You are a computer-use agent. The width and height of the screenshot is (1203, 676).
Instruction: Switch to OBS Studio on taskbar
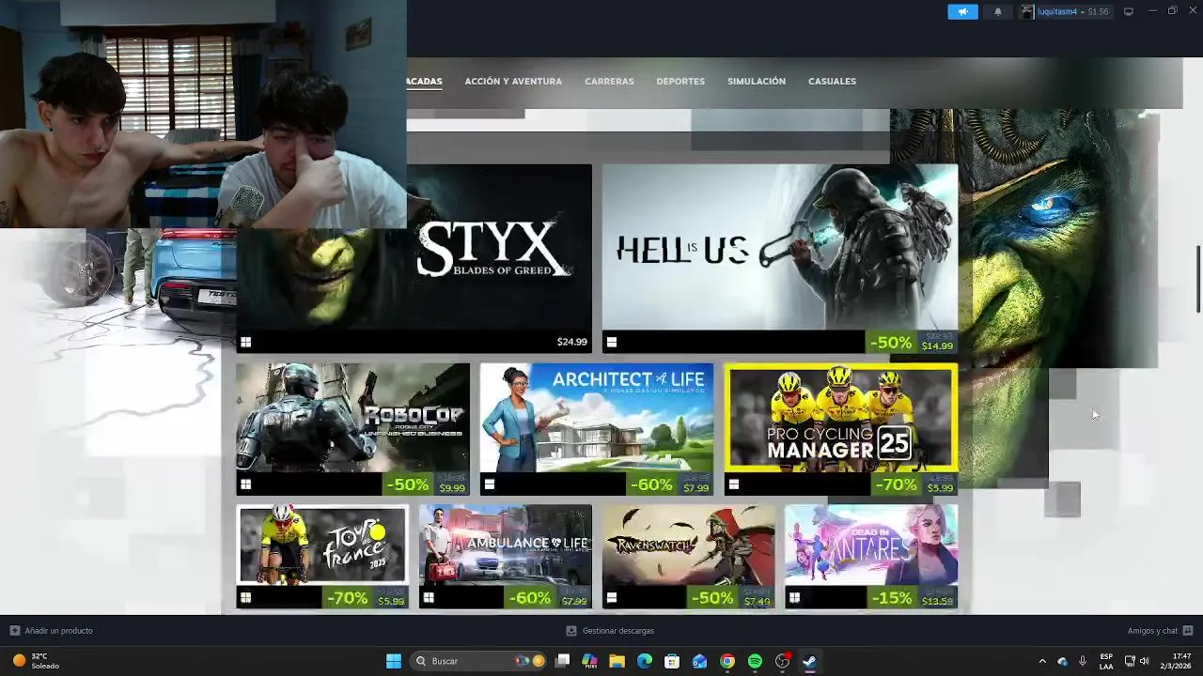(782, 661)
